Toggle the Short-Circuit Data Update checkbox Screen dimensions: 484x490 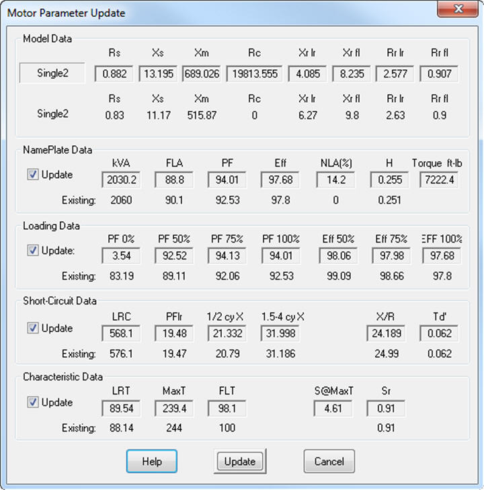(x=33, y=329)
